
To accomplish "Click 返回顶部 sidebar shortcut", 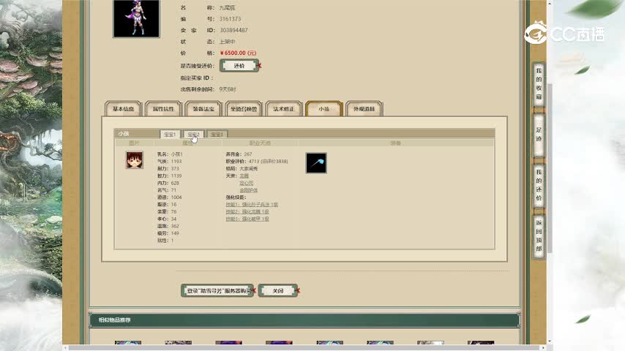I will pos(539,234).
